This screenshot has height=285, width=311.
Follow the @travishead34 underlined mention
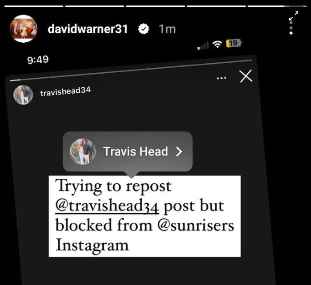107,205
